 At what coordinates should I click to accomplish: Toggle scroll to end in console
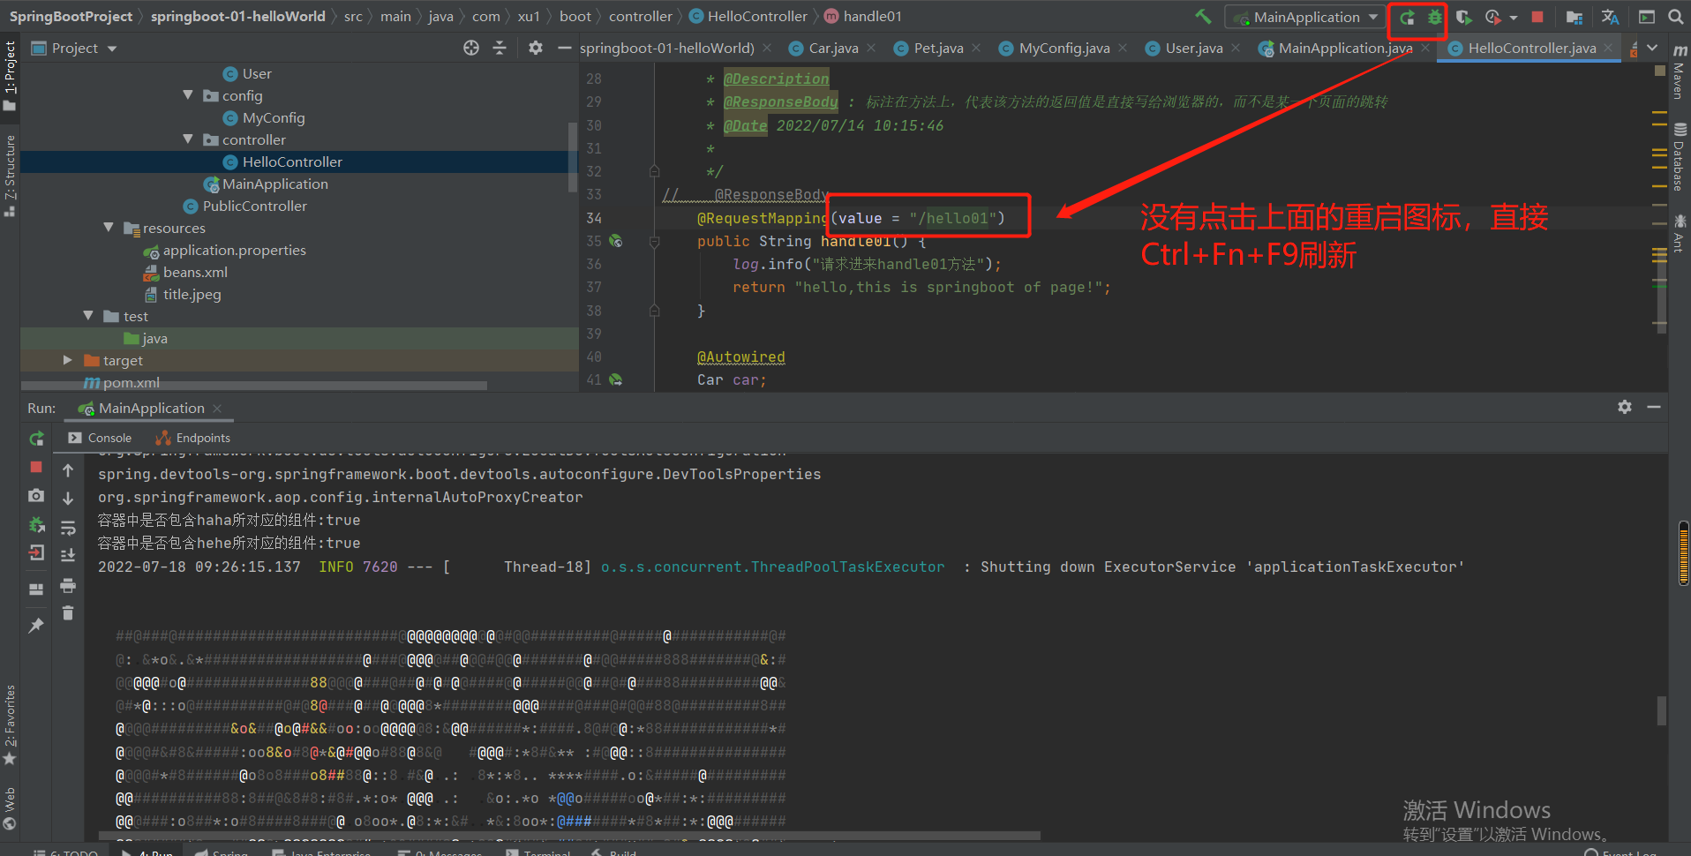(x=68, y=555)
